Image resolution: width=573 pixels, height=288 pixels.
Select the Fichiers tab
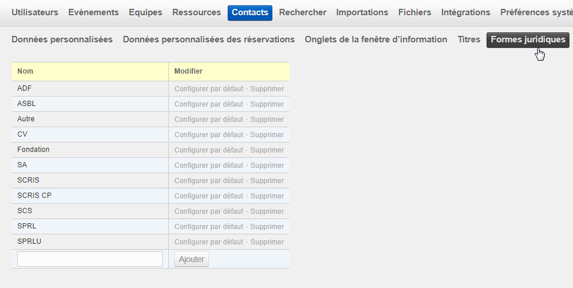click(x=414, y=12)
